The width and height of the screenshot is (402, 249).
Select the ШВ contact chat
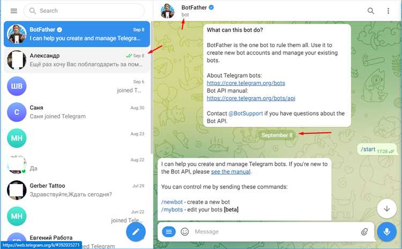(x=77, y=86)
